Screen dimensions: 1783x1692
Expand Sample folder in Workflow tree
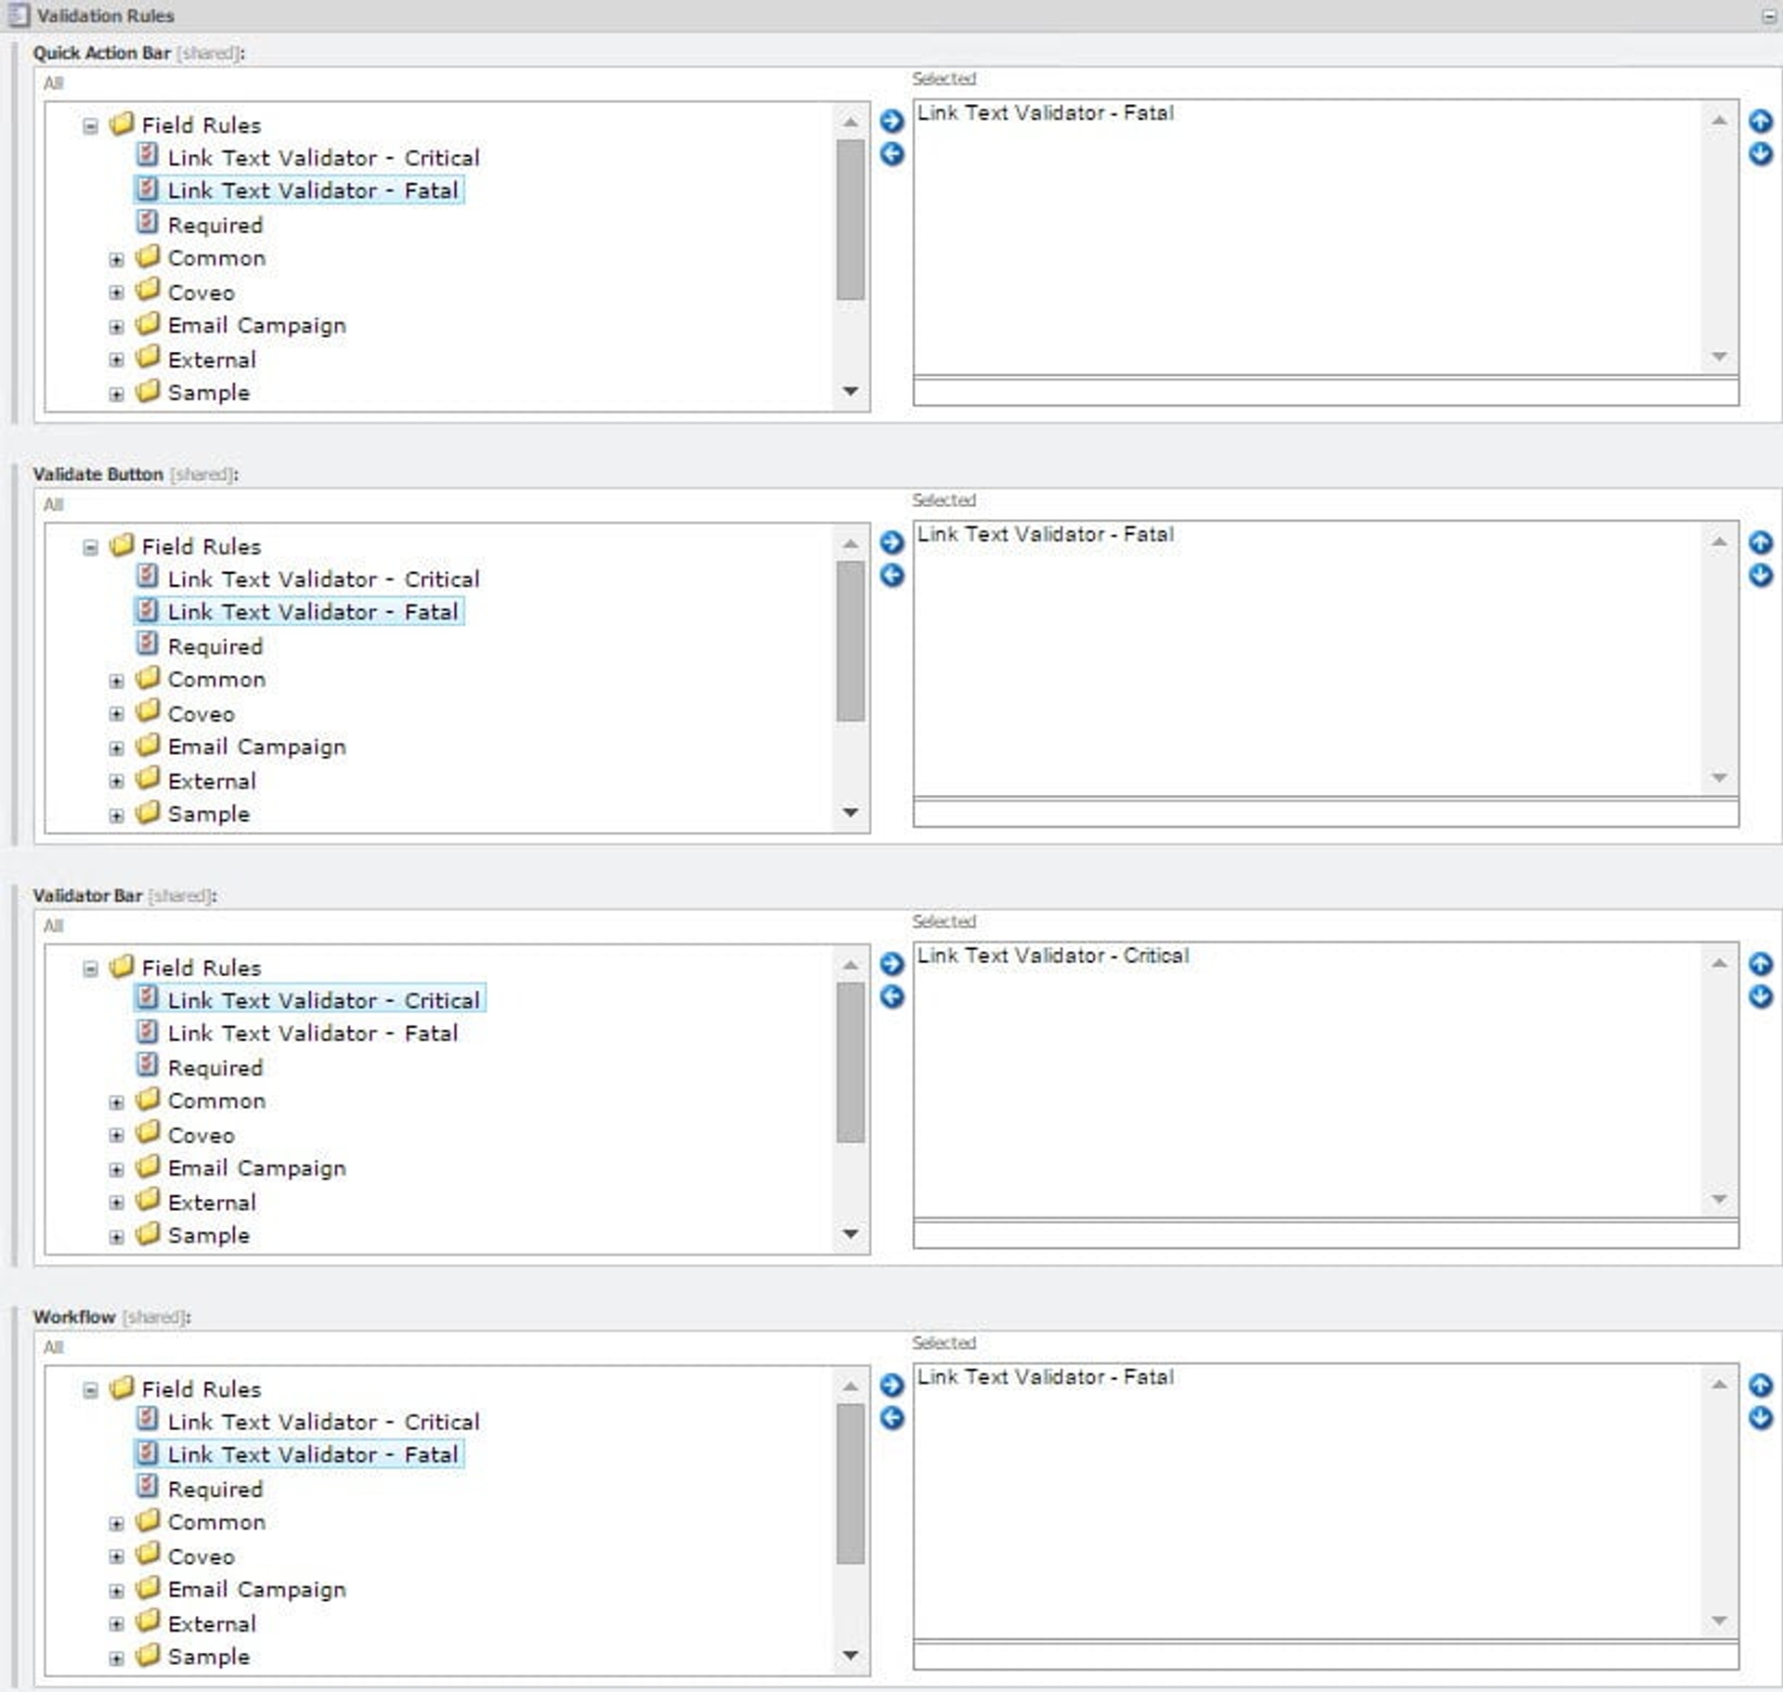[116, 1658]
